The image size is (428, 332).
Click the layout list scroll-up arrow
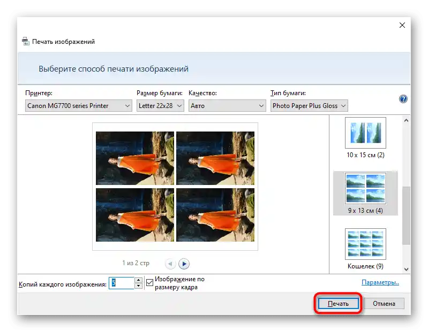[x=406, y=120]
